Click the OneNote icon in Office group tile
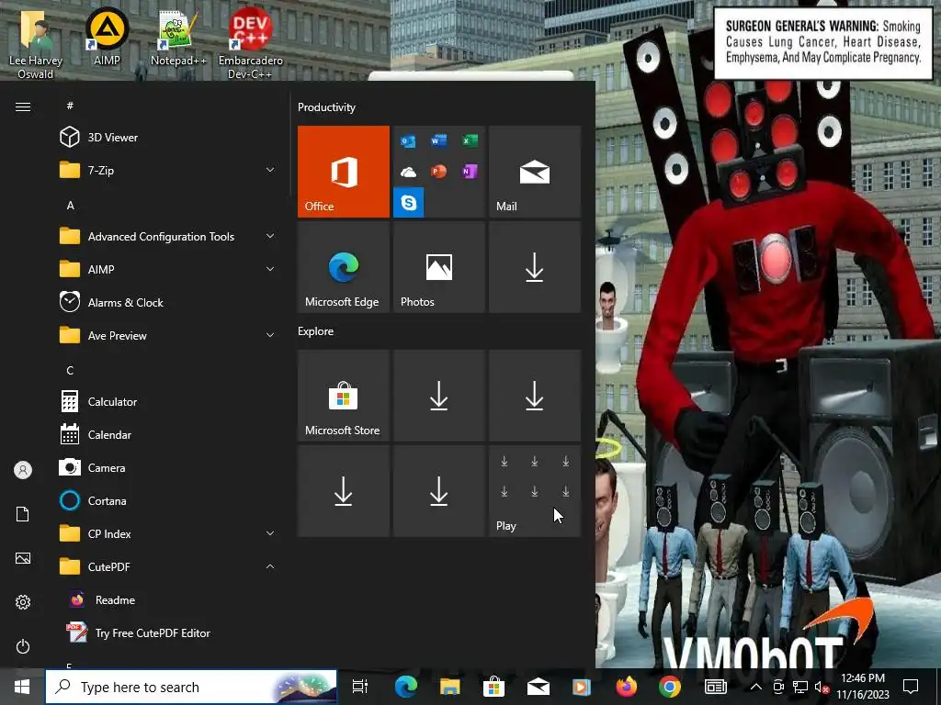The image size is (941, 705). click(x=470, y=172)
